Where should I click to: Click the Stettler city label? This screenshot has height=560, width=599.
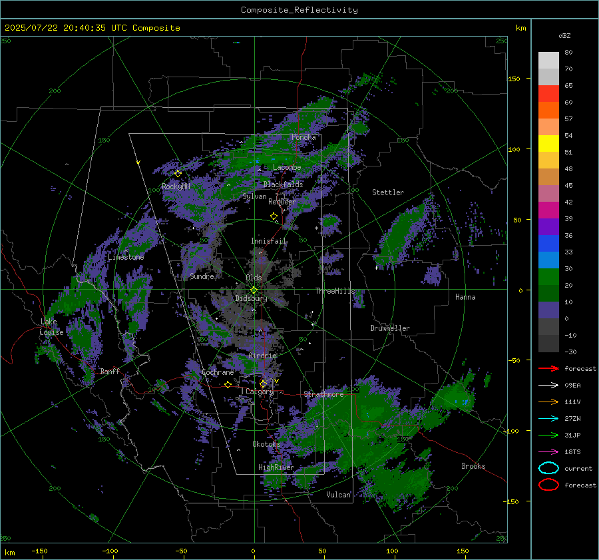pos(388,192)
